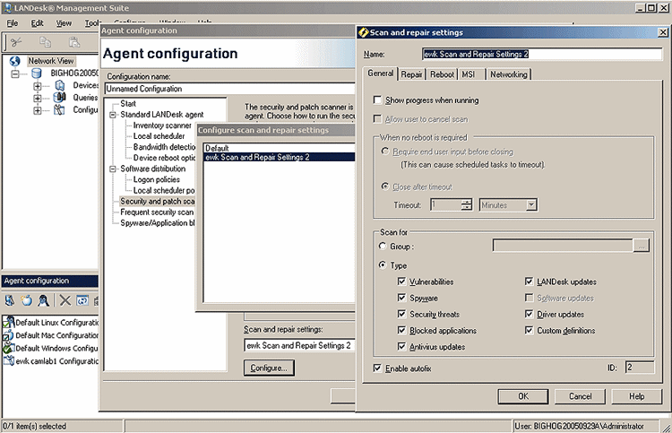
Task: Switch to the Reboot tab
Action: pyautogui.click(x=442, y=74)
